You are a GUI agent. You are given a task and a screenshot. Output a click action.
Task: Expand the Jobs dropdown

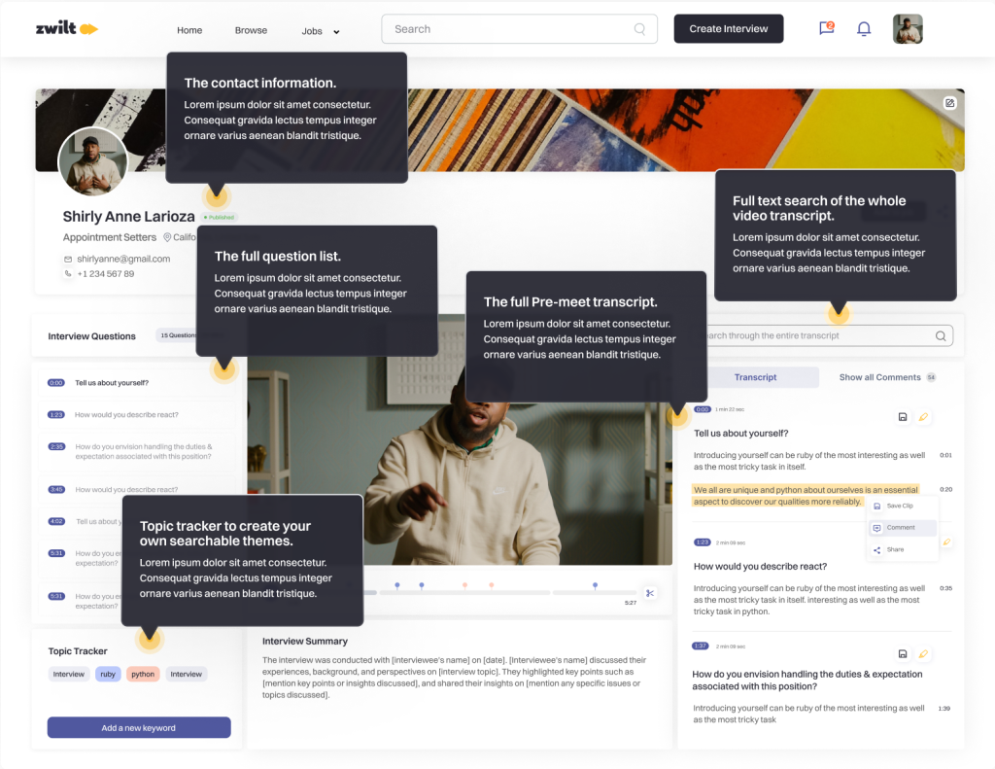tap(321, 31)
